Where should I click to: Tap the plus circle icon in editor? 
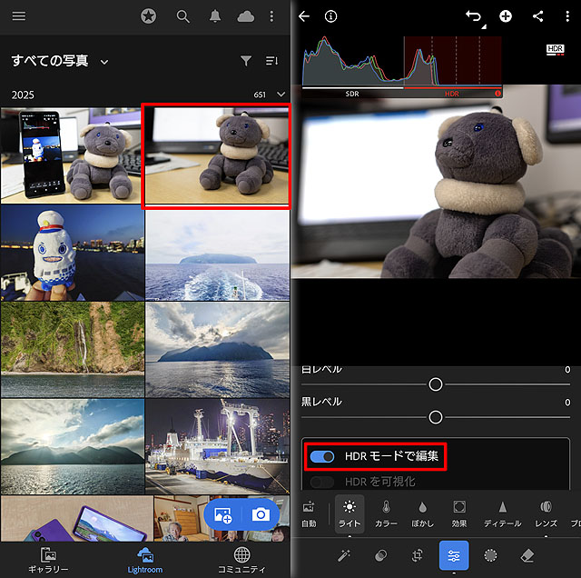click(x=506, y=16)
